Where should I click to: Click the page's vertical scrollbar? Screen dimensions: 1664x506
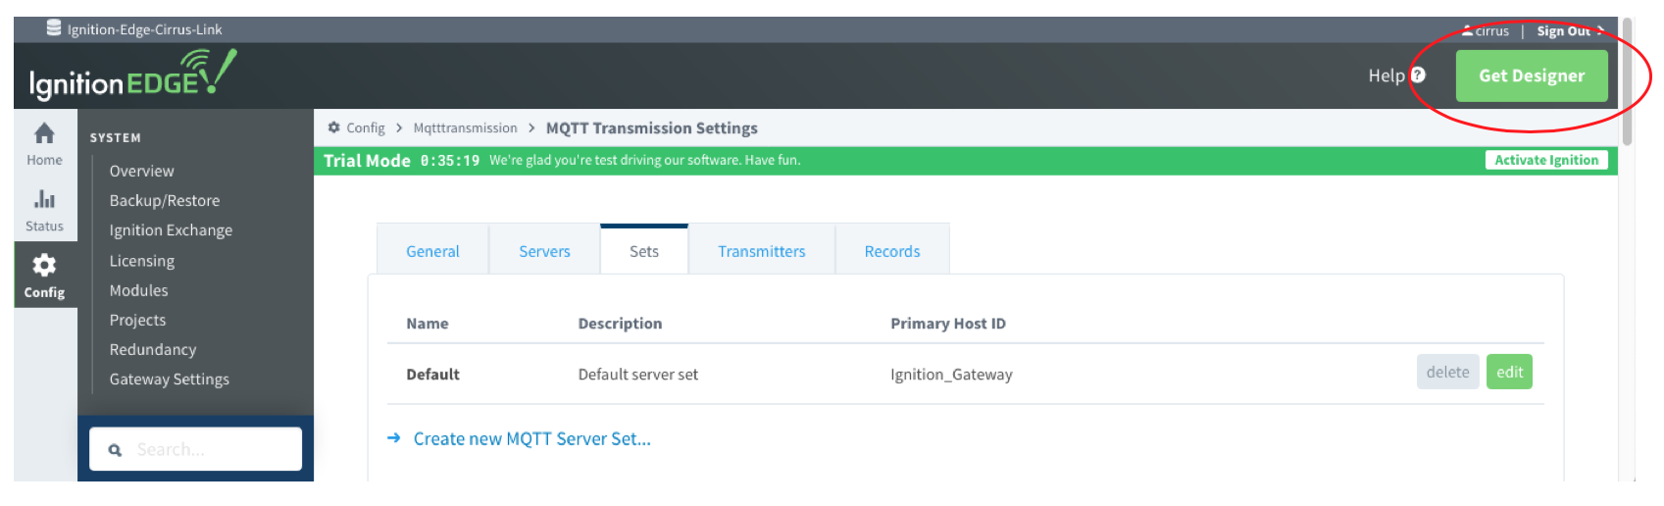(1628, 83)
